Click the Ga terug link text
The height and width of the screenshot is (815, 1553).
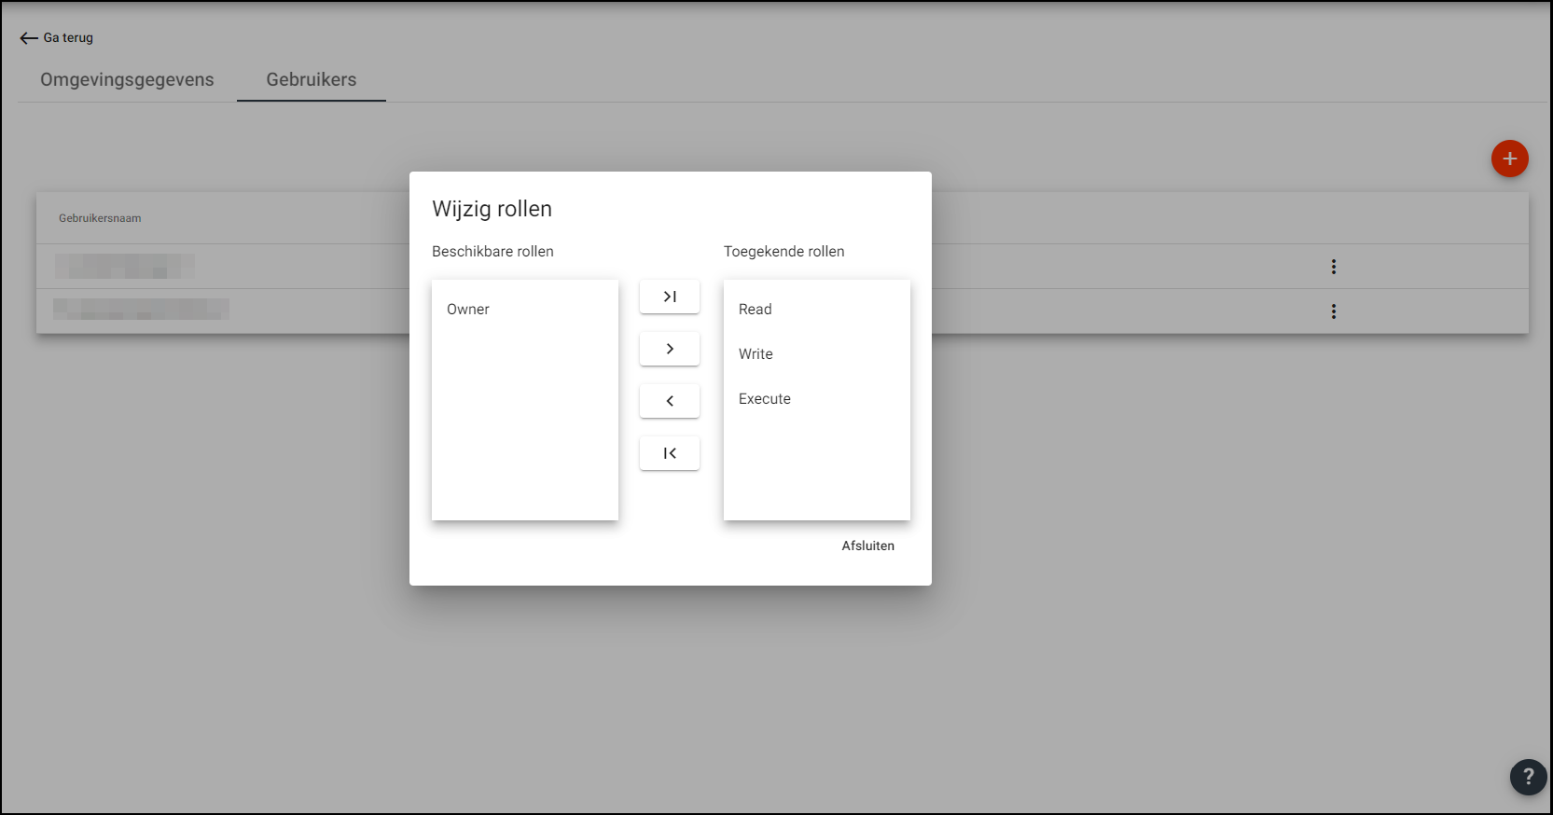[x=68, y=38]
